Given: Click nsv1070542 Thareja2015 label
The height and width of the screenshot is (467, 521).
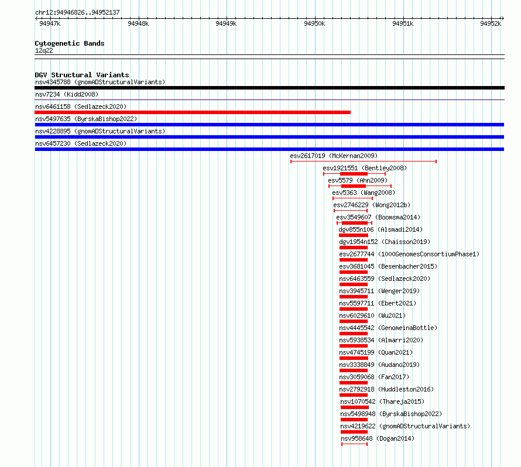Looking at the screenshot, I should (382, 401).
